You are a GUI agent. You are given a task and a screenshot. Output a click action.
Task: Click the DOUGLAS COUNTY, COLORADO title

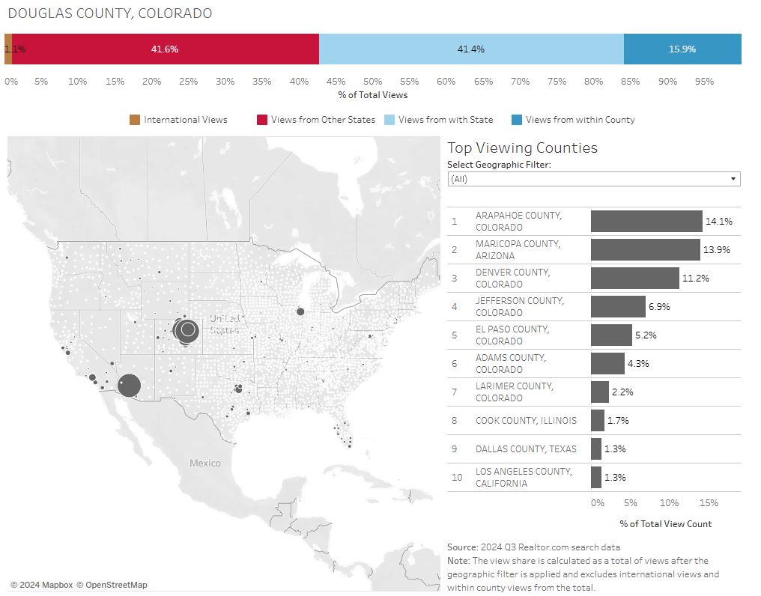[x=110, y=13]
